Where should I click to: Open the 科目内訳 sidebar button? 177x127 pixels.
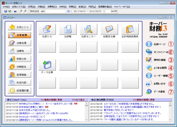19,83
